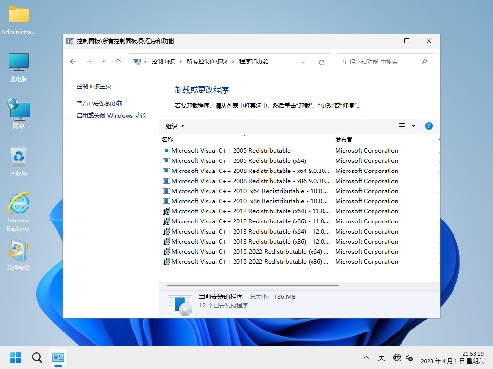Click the Windows Start button
Viewport: 493px width, 369px height.
point(15,357)
